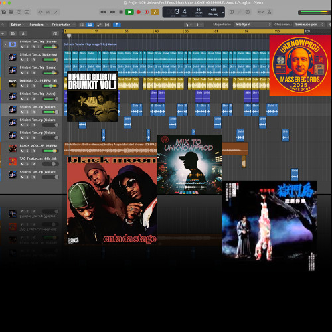This screenshot has height=332, width=332.
Task: Click the Hopadelic Collective Drumkit Vol.1 image
Action: tap(92, 96)
